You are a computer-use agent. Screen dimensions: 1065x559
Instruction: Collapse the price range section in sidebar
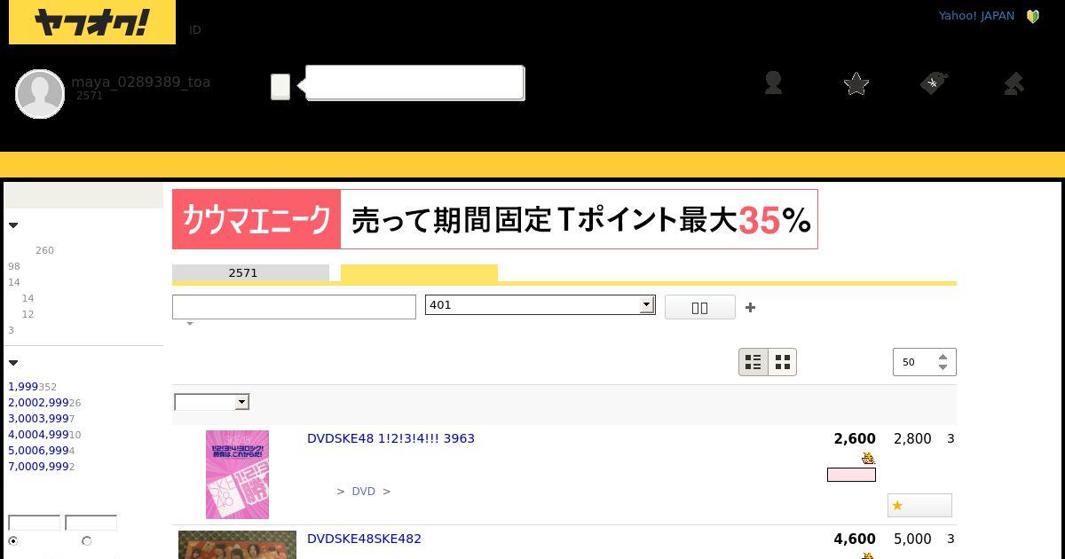pyautogui.click(x=13, y=363)
